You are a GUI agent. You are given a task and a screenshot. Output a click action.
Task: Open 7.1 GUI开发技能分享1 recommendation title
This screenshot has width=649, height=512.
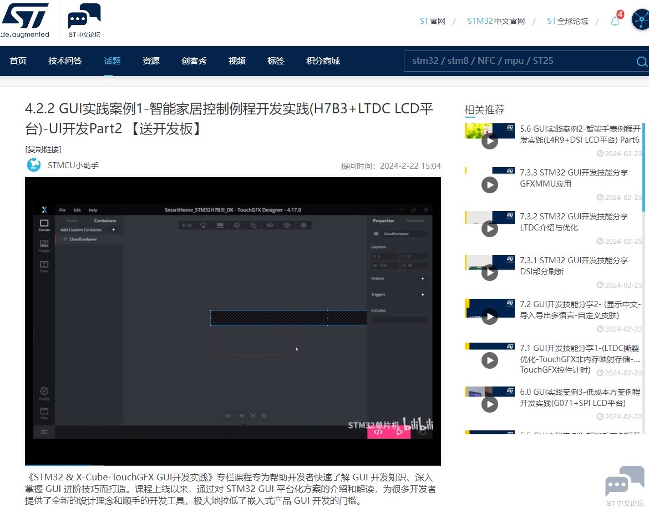580,359
